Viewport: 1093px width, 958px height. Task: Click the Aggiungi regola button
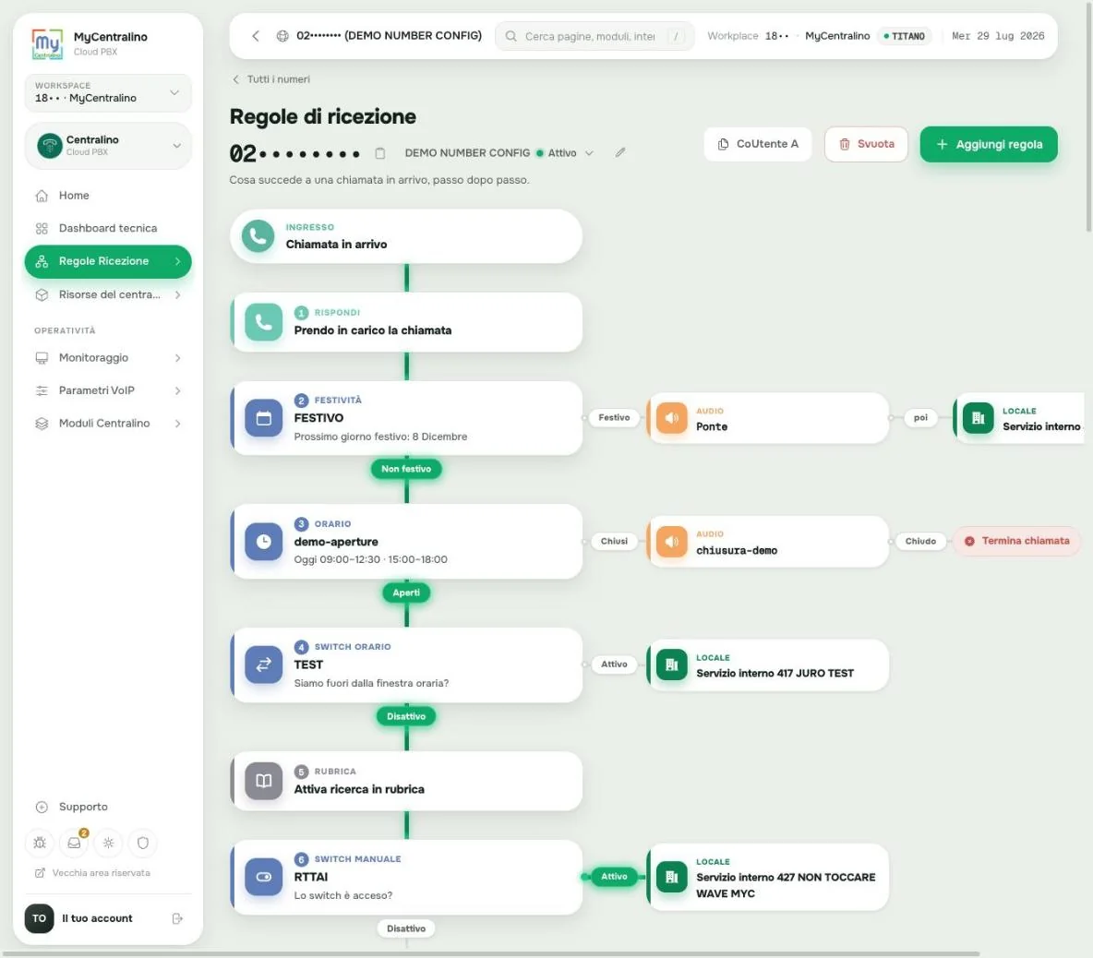click(x=989, y=144)
